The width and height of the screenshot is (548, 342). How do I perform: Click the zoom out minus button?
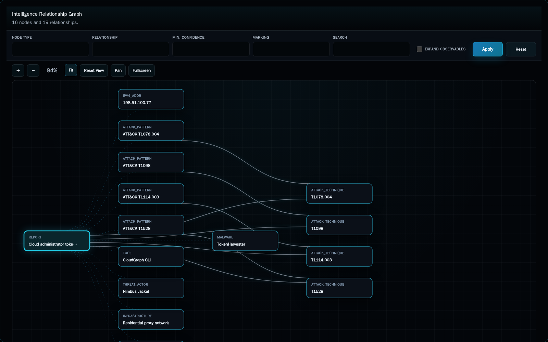point(33,70)
